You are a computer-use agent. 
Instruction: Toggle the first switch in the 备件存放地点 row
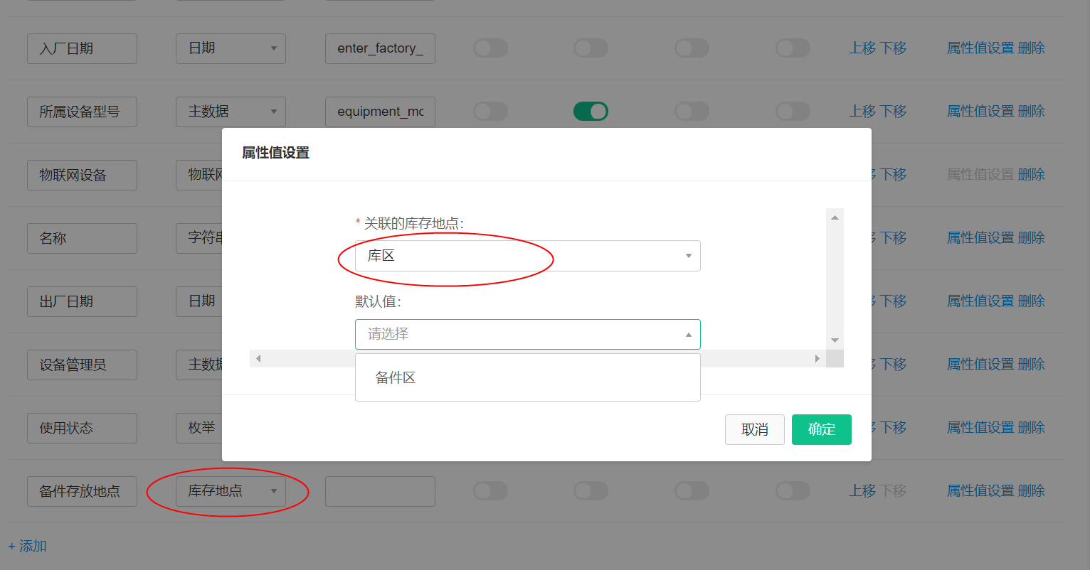[x=491, y=491]
